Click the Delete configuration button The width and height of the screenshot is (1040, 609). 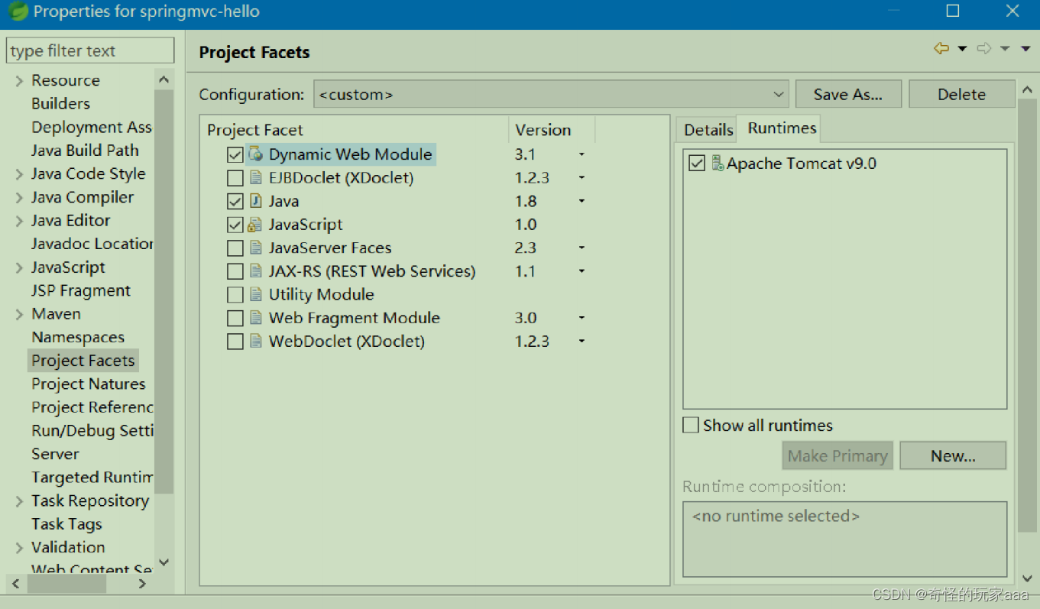click(961, 94)
